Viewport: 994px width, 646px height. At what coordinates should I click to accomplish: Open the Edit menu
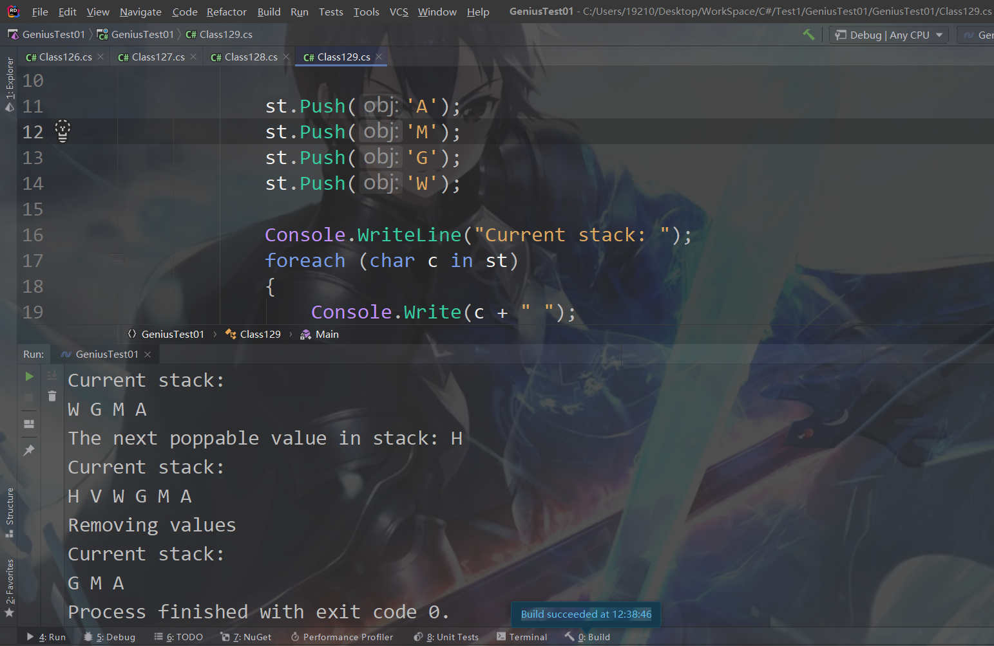pos(67,12)
